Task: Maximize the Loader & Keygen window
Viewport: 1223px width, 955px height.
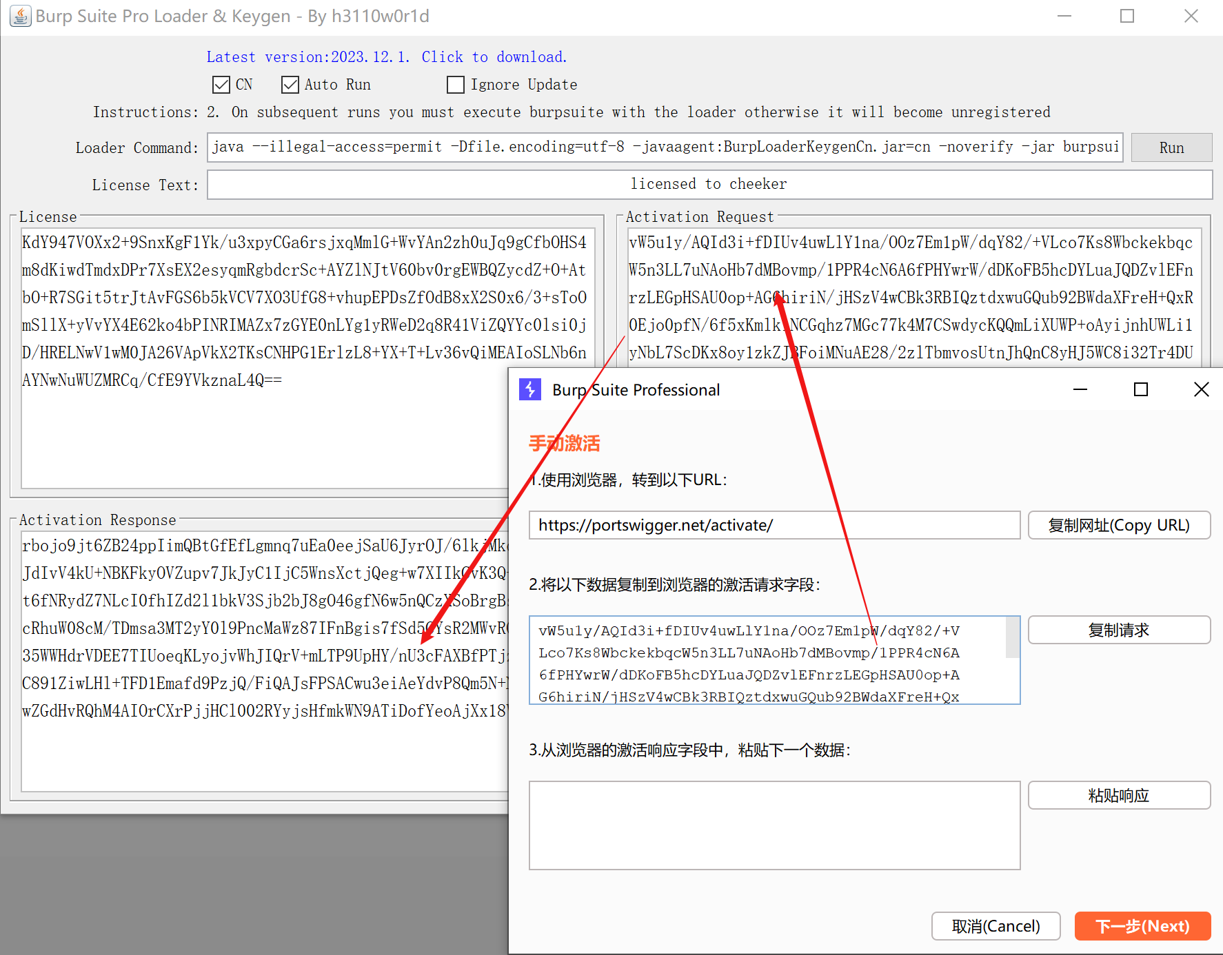Action: (x=1127, y=16)
